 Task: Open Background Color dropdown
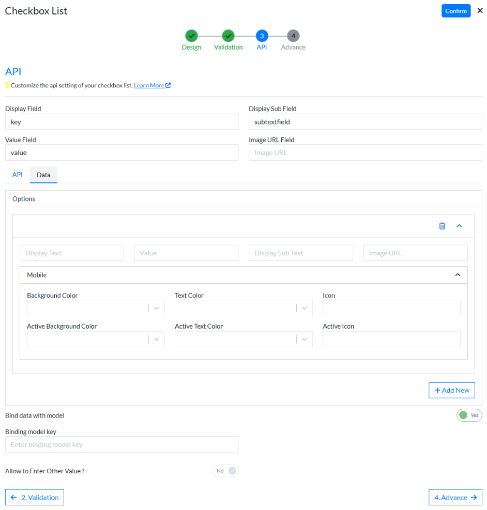(x=157, y=308)
